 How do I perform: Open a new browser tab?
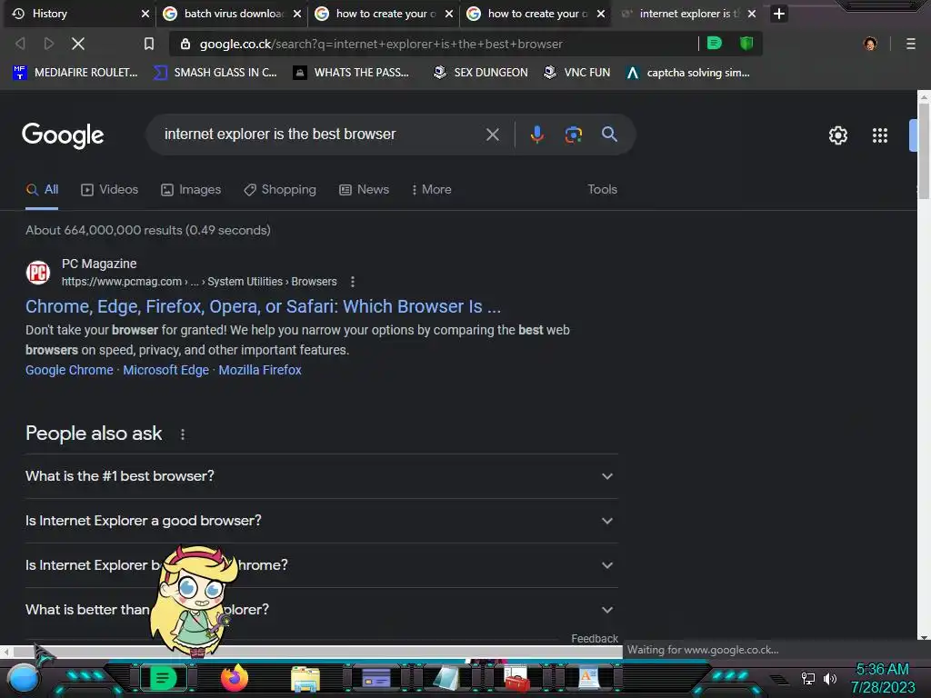tap(779, 13)
